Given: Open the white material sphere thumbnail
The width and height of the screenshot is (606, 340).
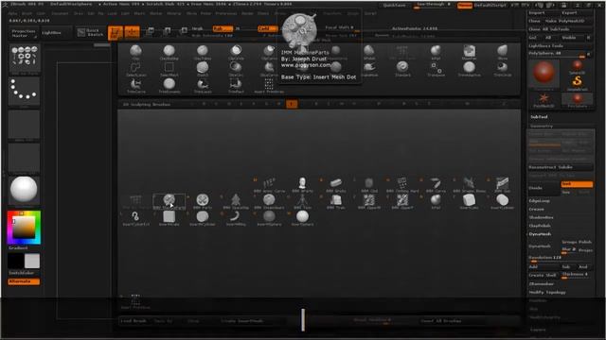Looking at the screenshot, I should click(x=24, y=190).
